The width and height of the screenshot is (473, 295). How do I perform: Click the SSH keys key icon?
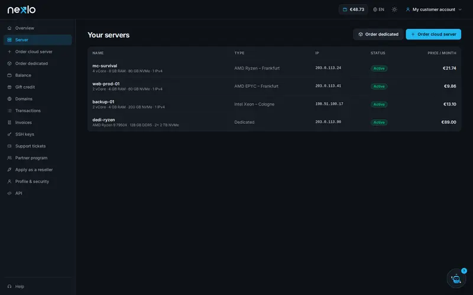(x=9, y=135)
